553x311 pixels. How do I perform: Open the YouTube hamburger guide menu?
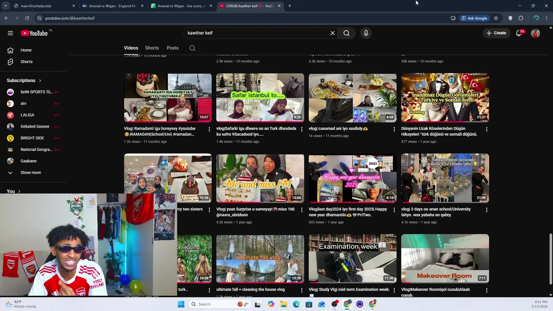[10, 33]
